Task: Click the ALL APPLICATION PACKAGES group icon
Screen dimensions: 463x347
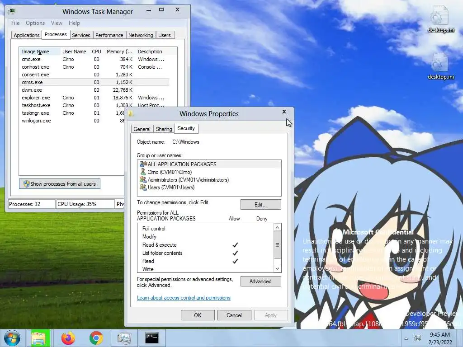Action: (143, 164)
